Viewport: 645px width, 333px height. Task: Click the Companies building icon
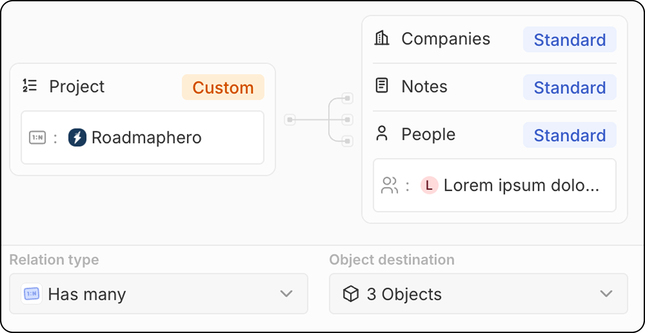click(x=382, y=38)
